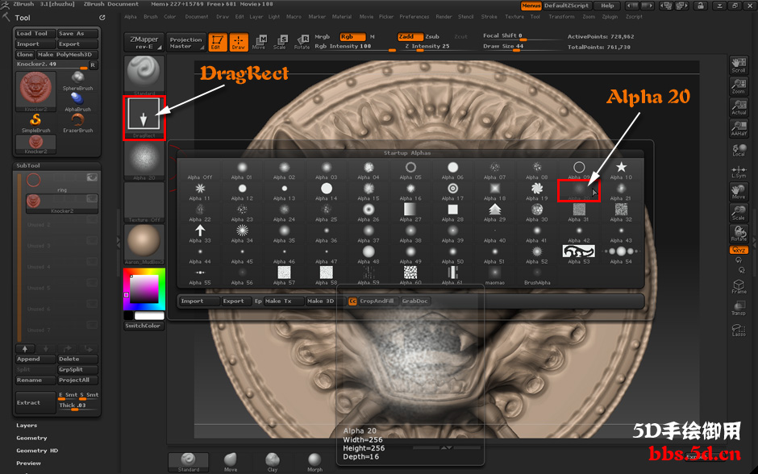This screenshot has width=758, height=474.
Task: Select the Knocker2 subtool
Action: [62, 203]
